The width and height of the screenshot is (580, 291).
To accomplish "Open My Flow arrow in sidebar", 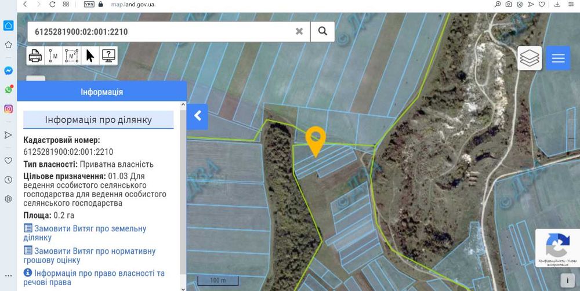I will 8,135.
